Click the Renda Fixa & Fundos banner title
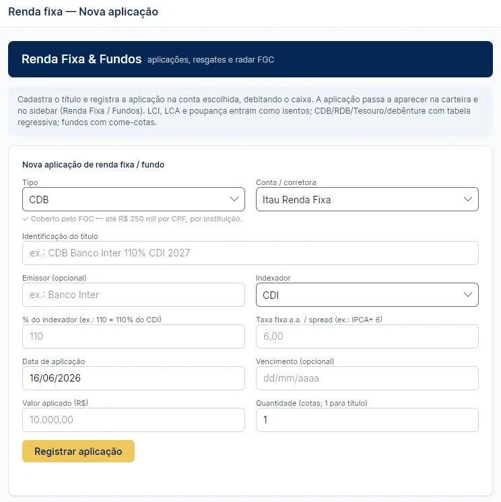The width and height of the screenshot is (501, 502). coord(81,59)
